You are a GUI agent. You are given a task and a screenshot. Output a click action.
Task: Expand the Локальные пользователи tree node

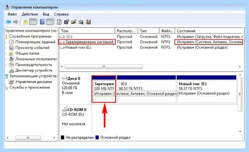click(x=6, y=59)
